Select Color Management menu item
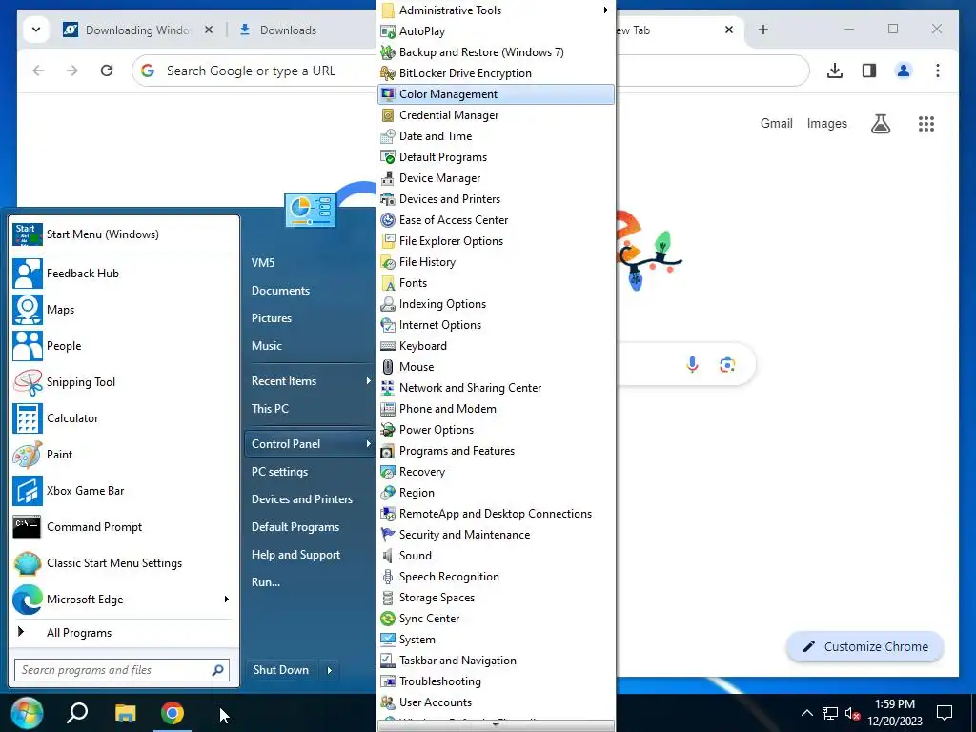This screenshot has width=976, height=732. [496, 94]
